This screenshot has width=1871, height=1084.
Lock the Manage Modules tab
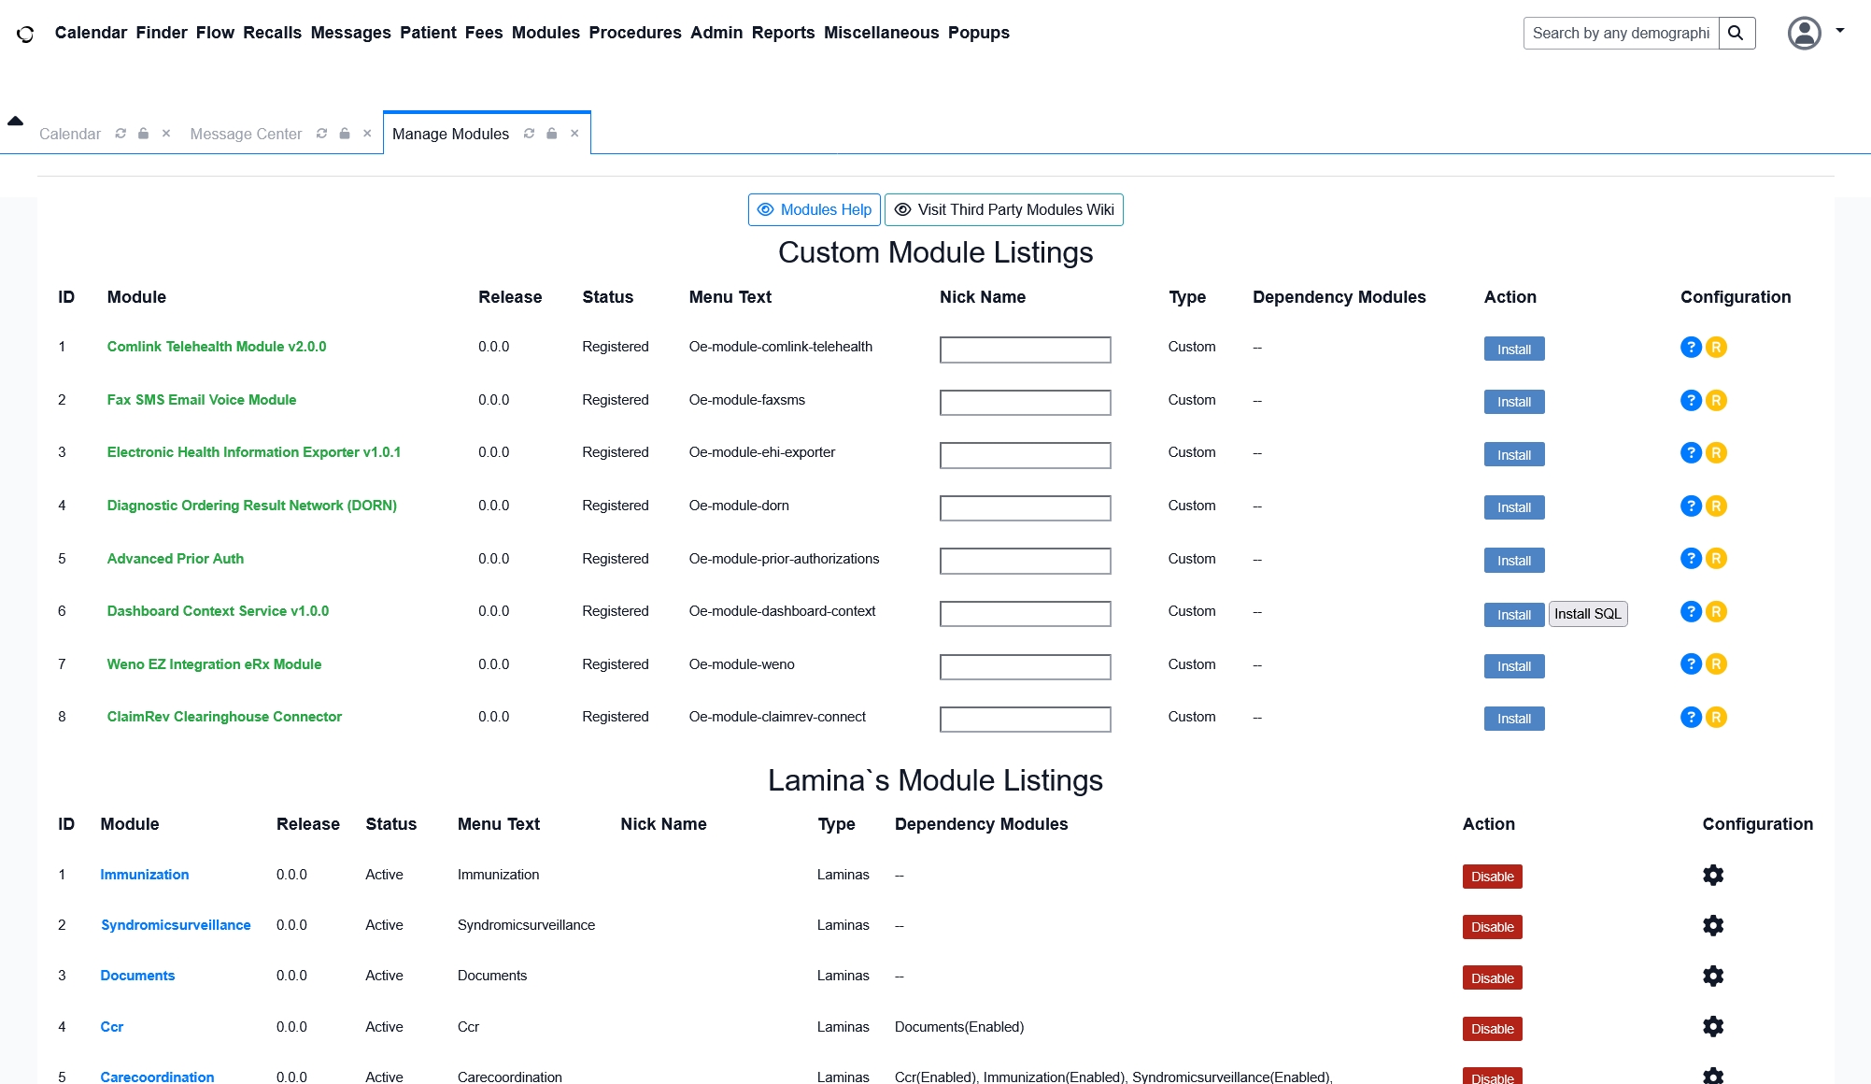coord(552,134)
